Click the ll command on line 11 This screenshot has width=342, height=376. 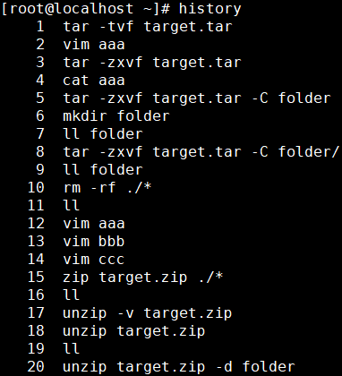click(72, 206)
